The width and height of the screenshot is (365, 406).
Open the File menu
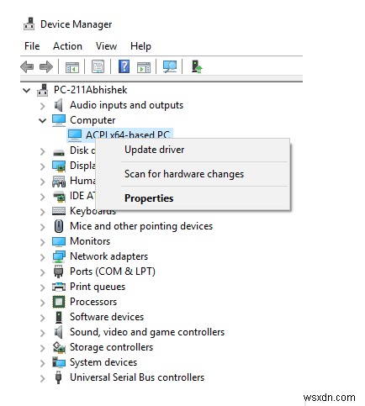point(32,46)
